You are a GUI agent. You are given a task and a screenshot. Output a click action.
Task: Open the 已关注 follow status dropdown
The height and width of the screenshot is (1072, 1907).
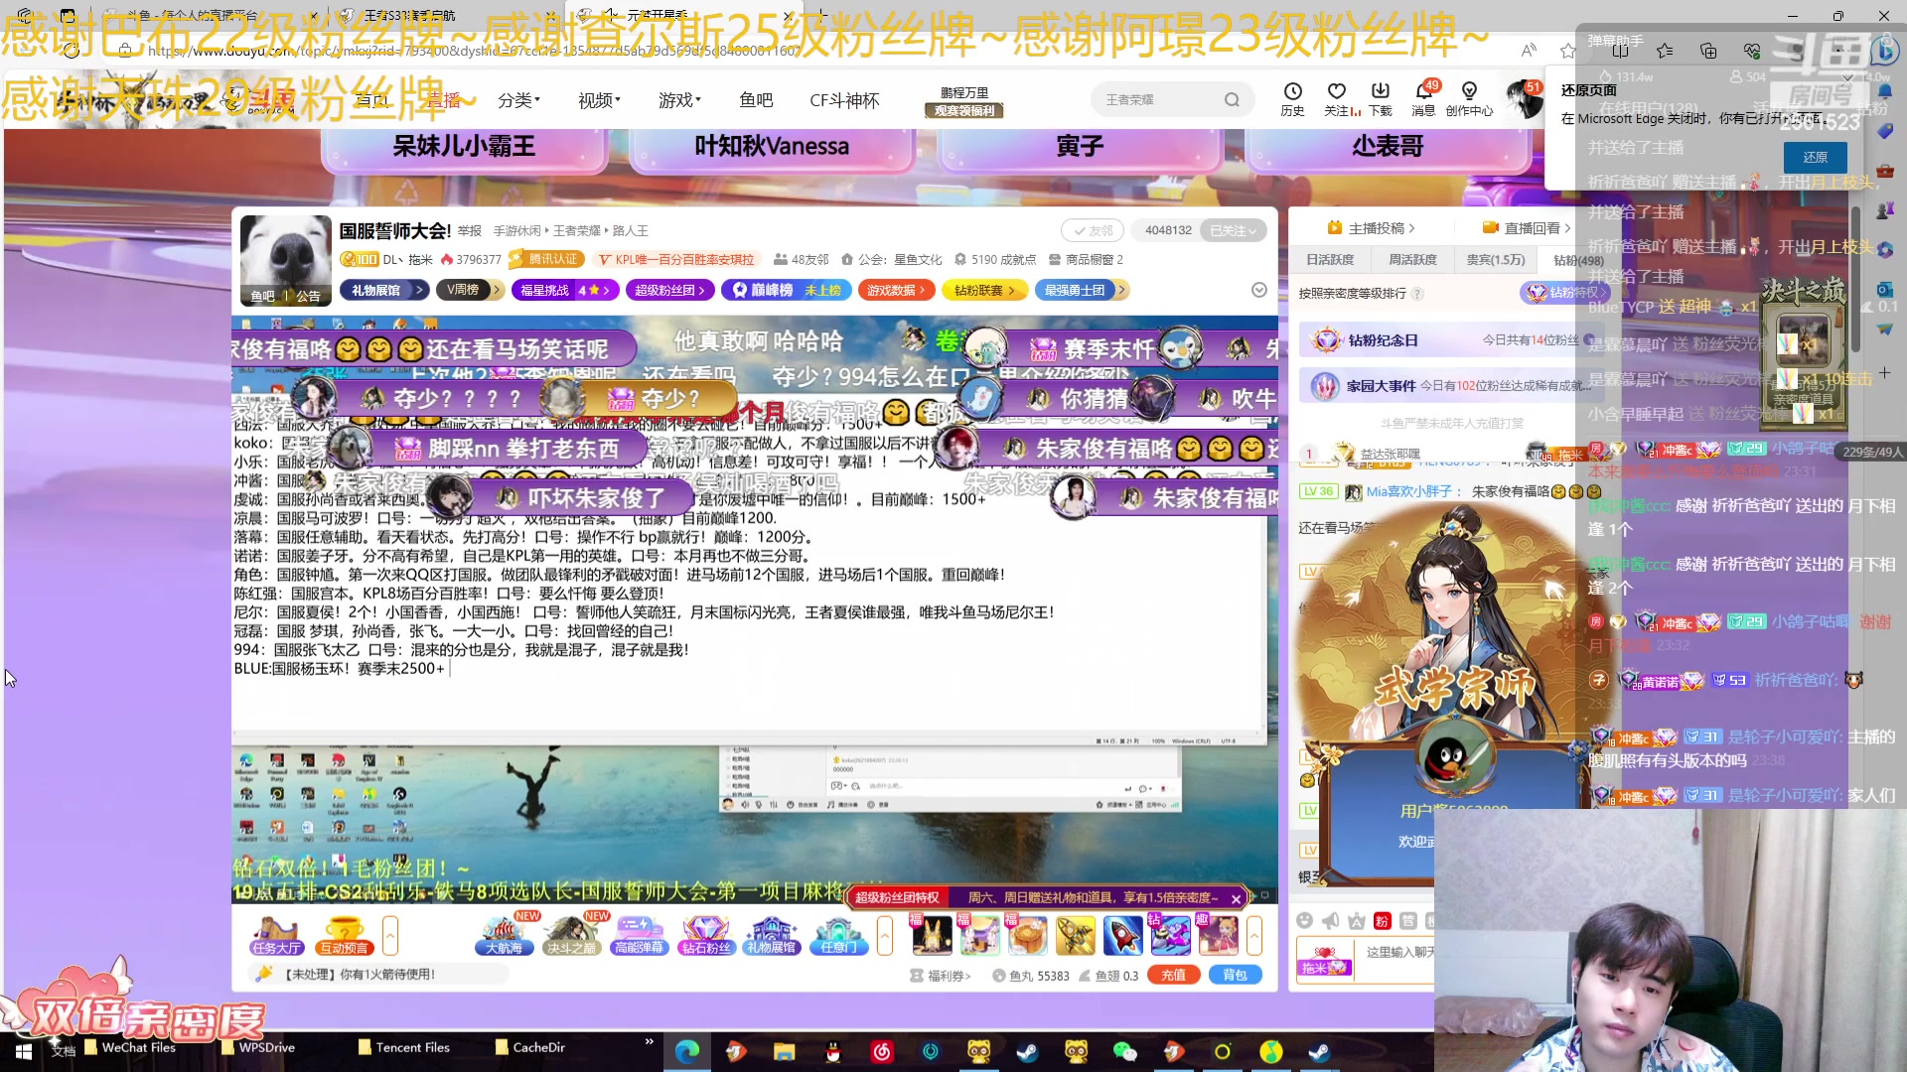point(1235,229)
